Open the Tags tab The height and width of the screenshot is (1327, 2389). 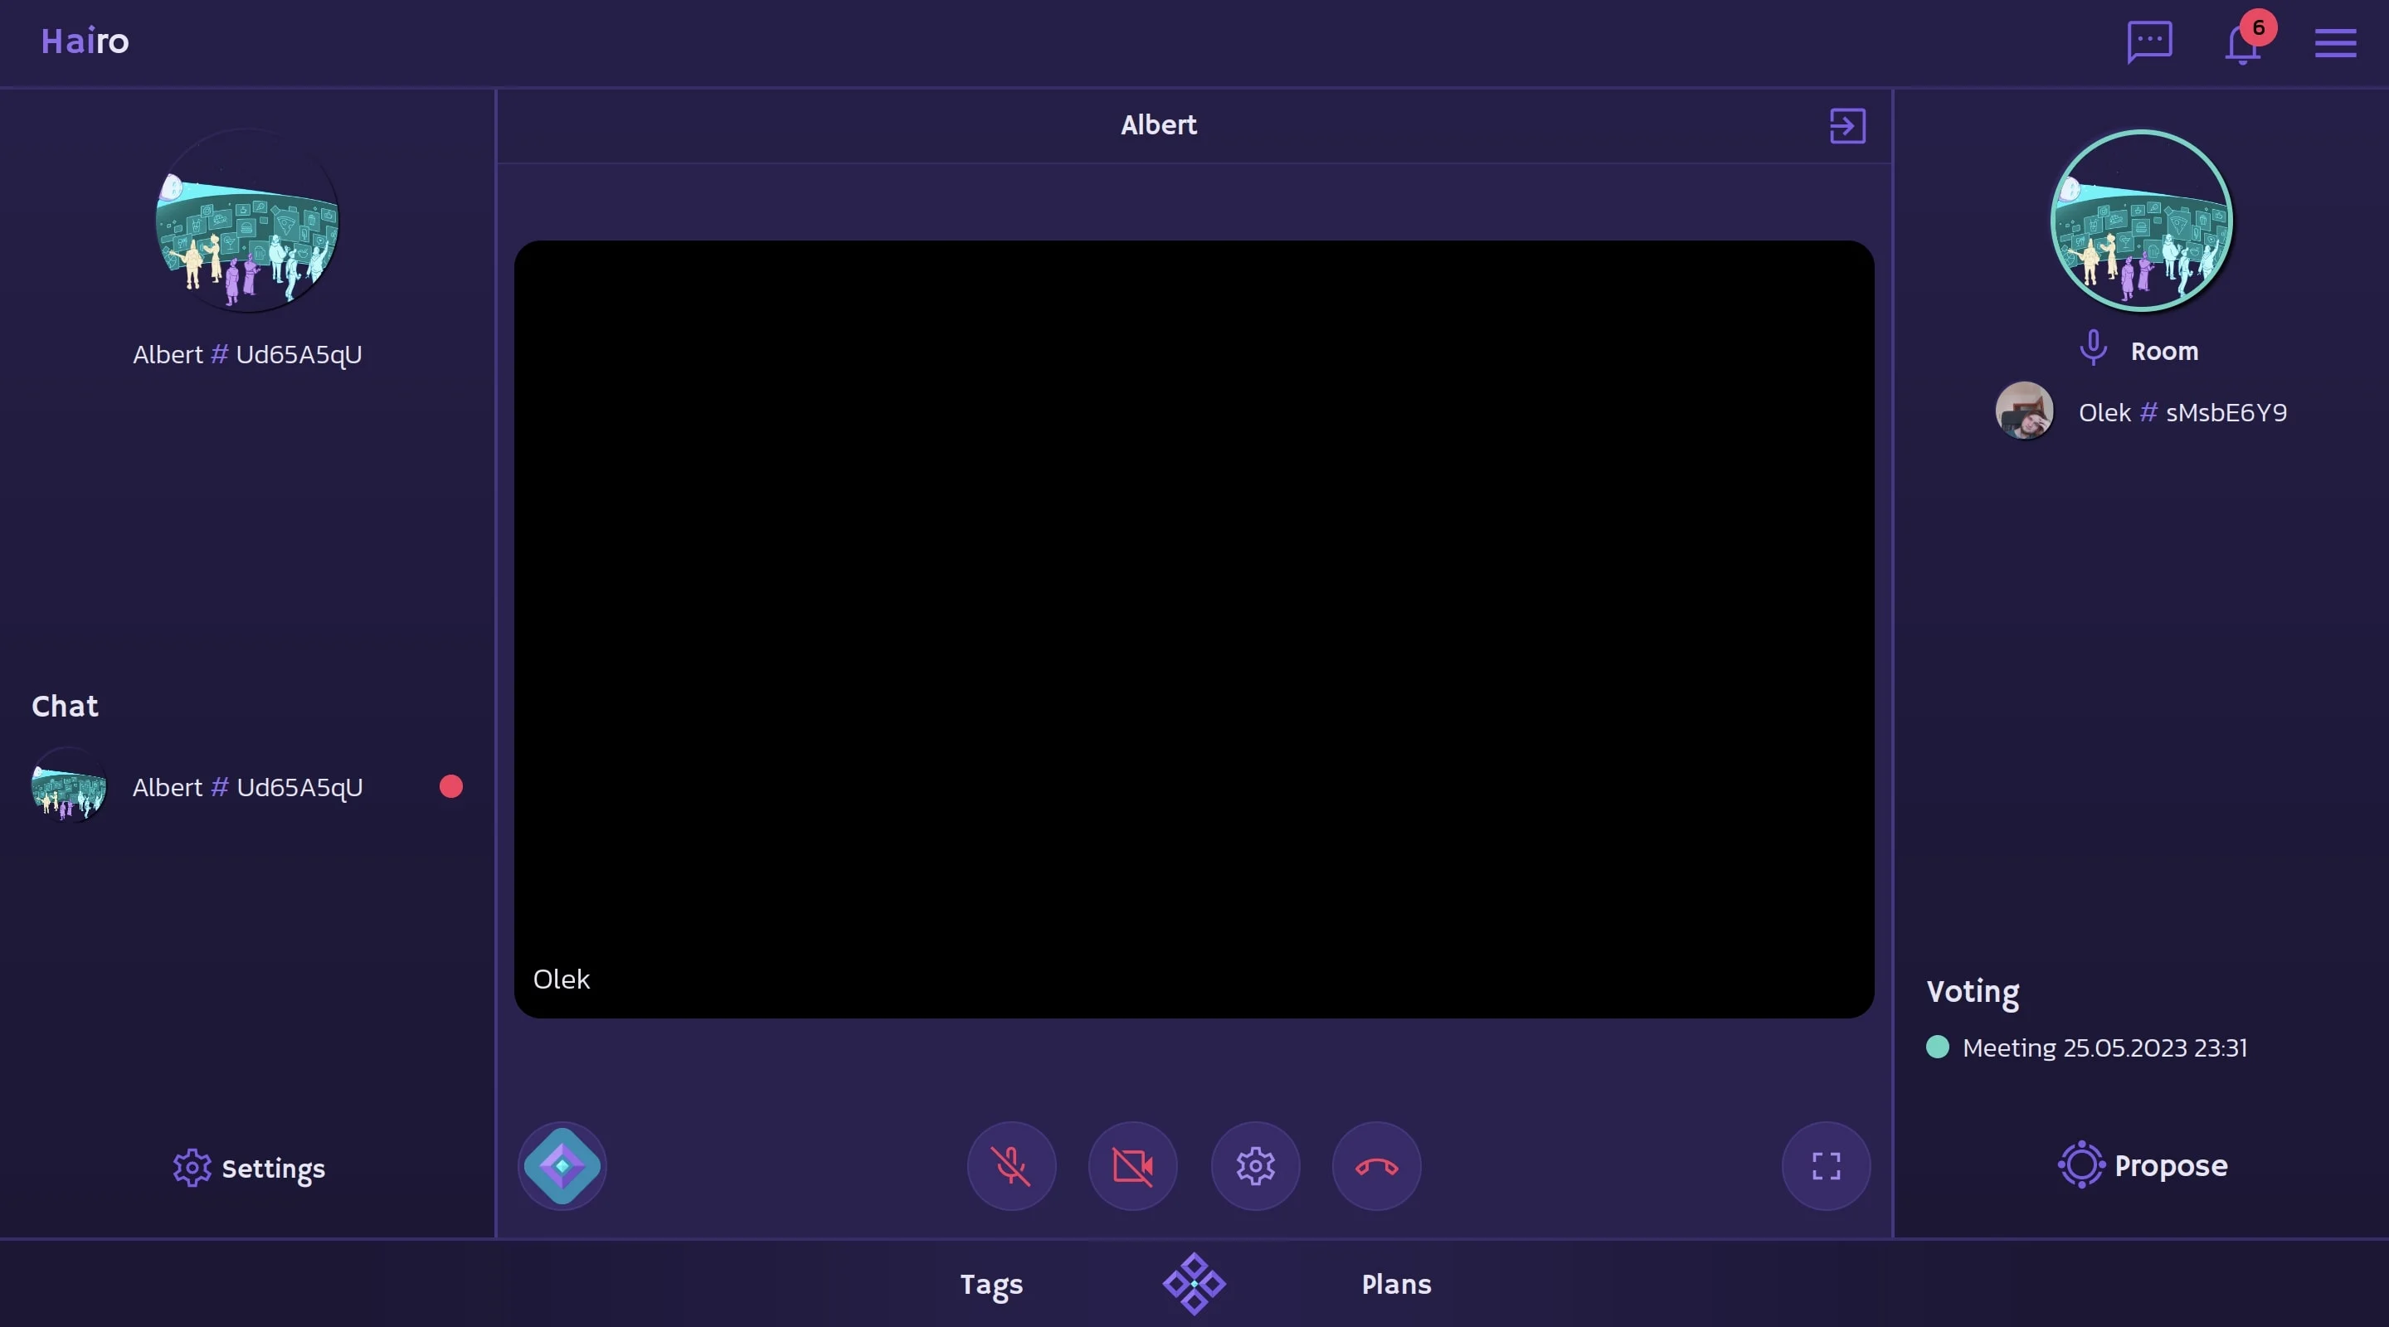pos(990,1285)
